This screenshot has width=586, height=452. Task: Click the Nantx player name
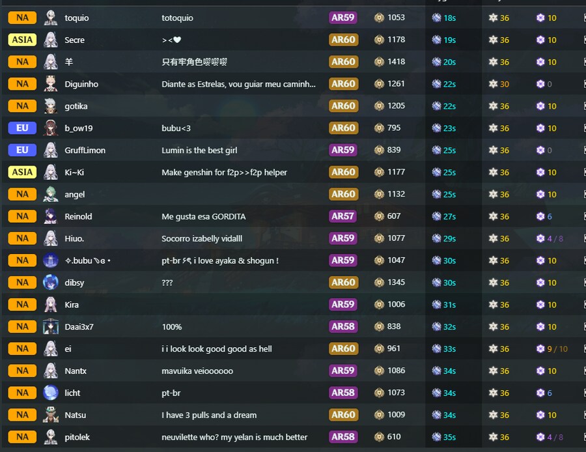[x=76, y=371]
